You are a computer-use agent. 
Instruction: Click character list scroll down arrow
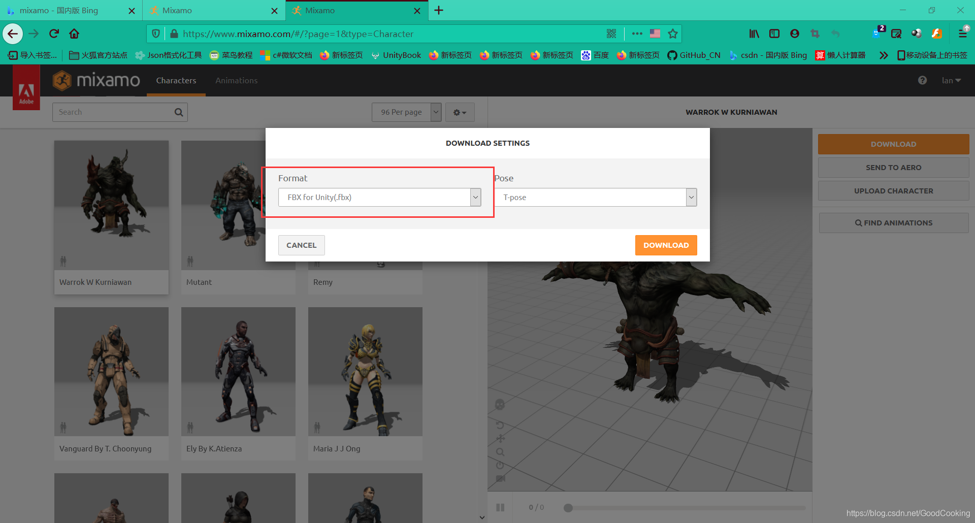482,517
